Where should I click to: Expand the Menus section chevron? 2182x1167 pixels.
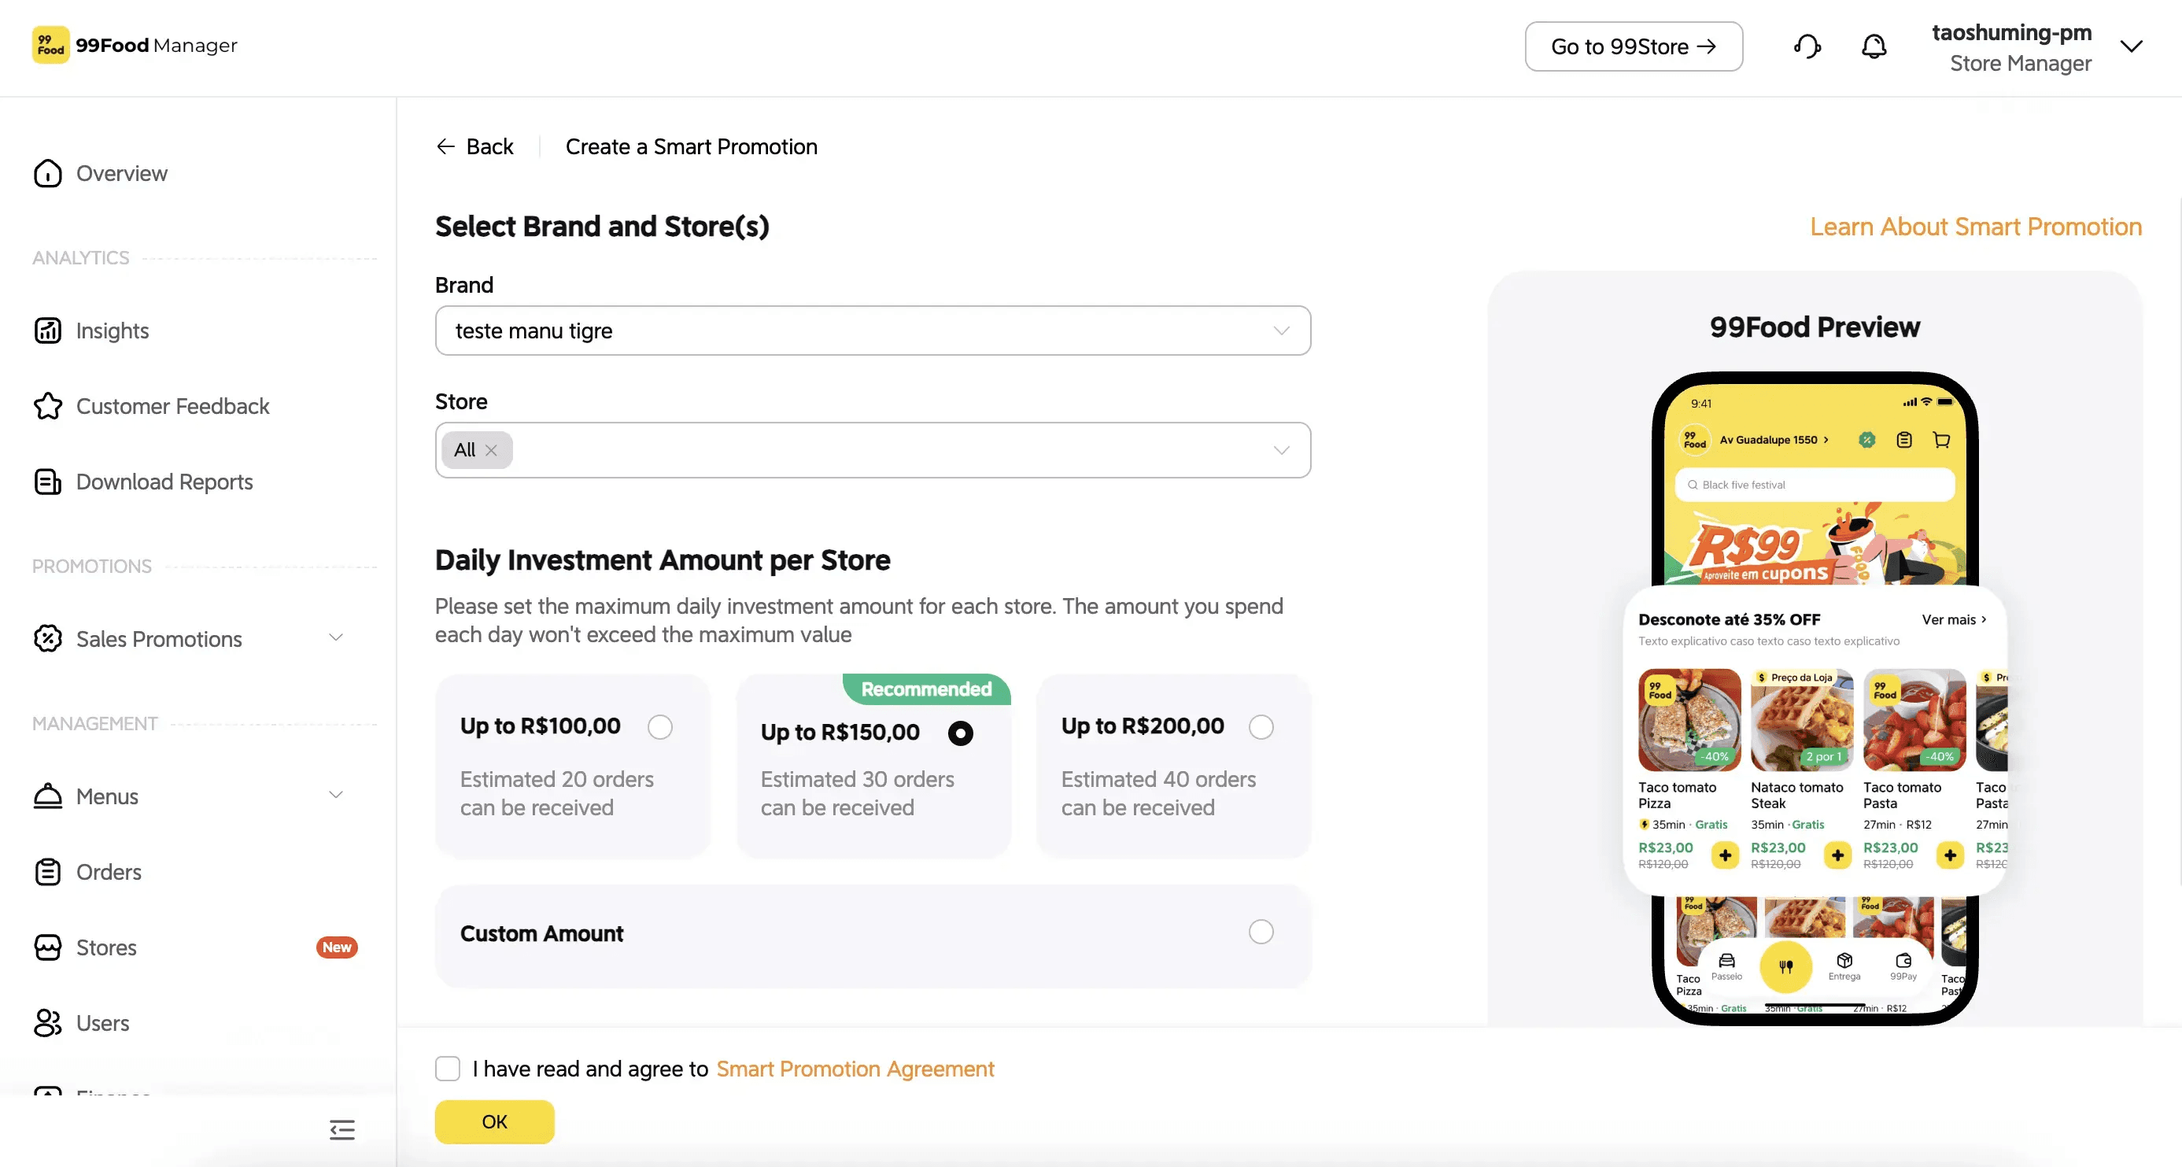click(x=336, y=796)
